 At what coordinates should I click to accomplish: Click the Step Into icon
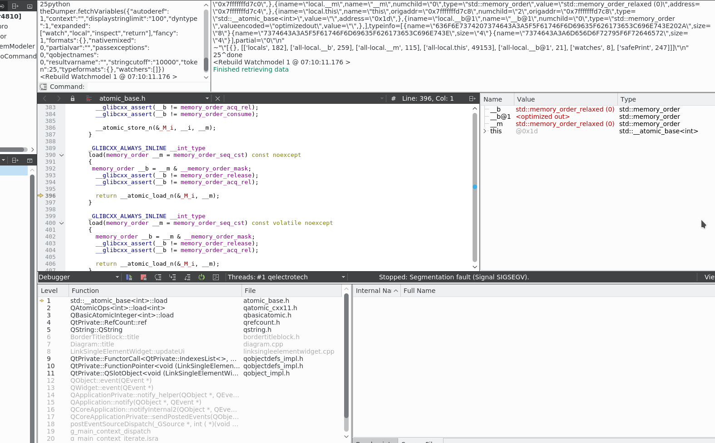coord(173,277)
